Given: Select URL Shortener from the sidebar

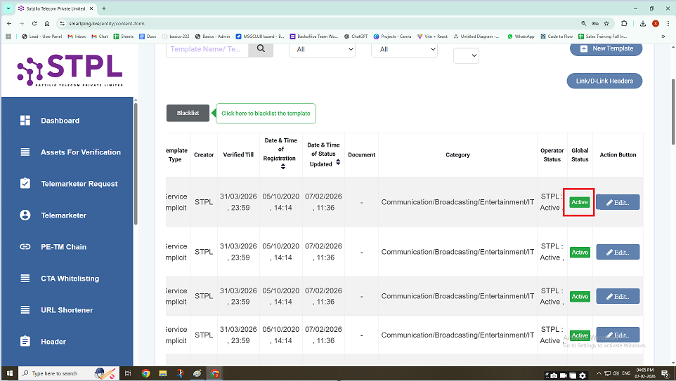Looking at the screenshot, I should pyautogui.click(x=67, y=310).
